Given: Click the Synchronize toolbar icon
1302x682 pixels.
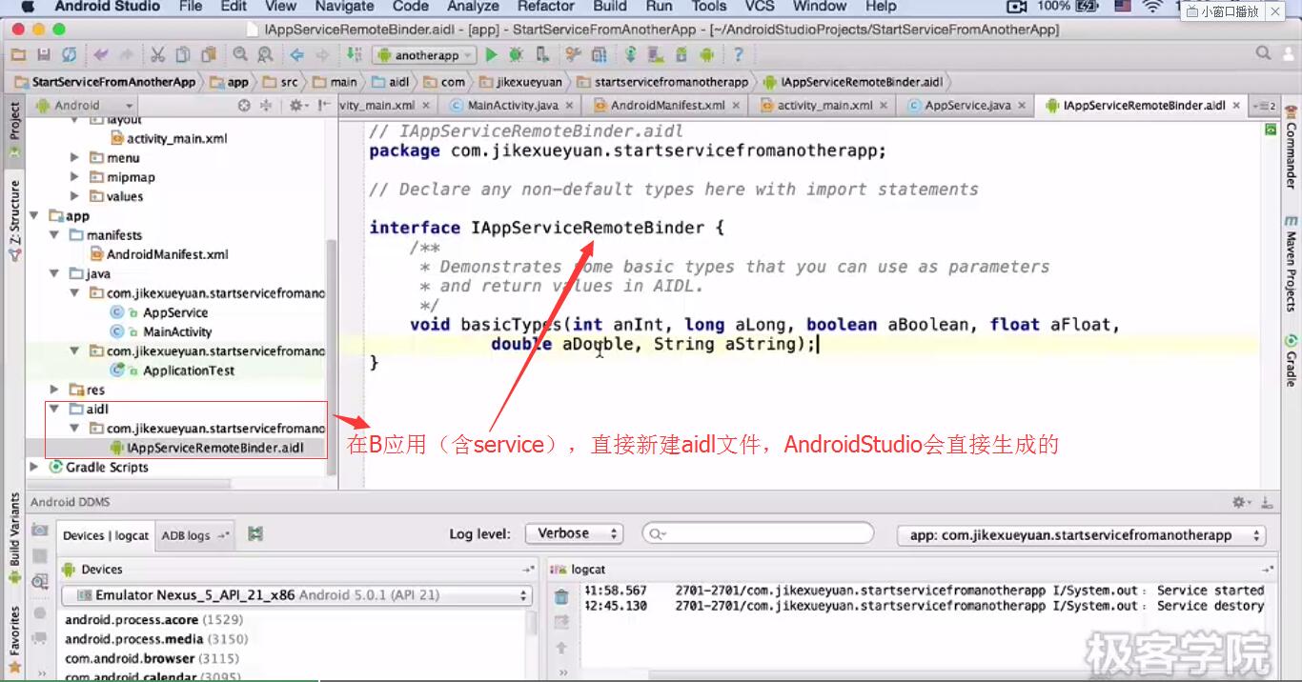Looking at the screenshot, I should (x=69, y=55).
